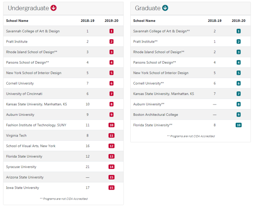Click teal rank badge 9 for Boston Architectural College

(x=239, y=115)
